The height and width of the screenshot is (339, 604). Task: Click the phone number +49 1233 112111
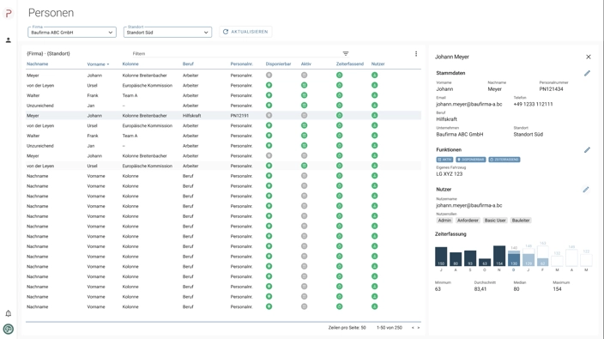pos(533,104)
